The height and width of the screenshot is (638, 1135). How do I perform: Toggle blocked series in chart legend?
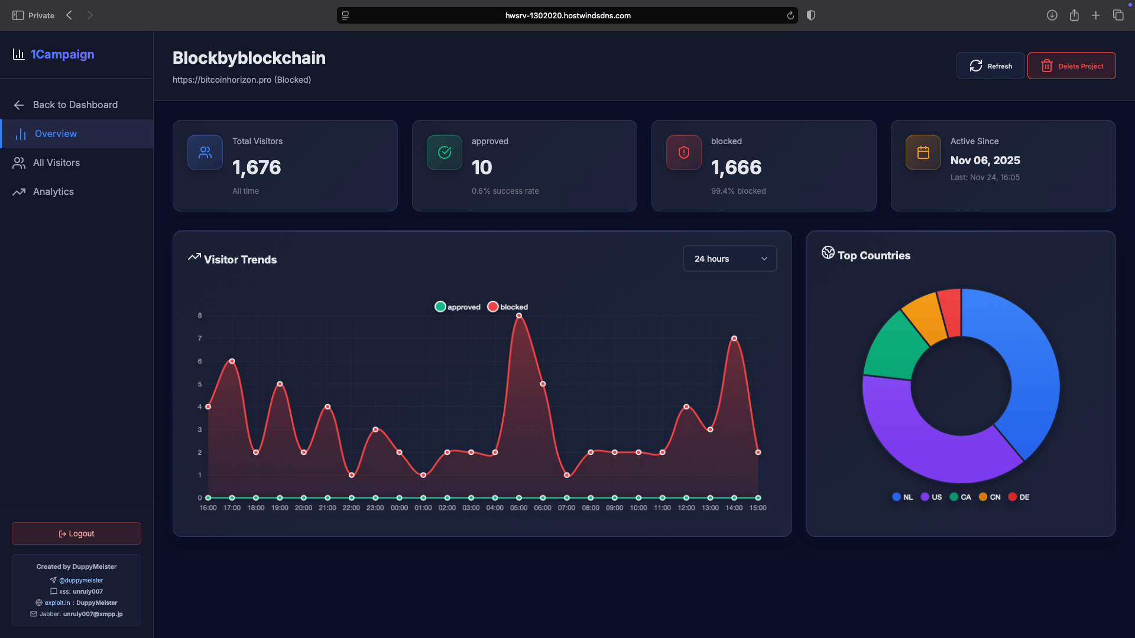(508, 307)
